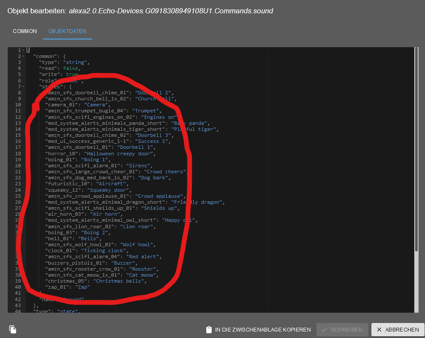
Task: Click the editor vertical scrollbar thumb
Action: click(x=416, y=149)
